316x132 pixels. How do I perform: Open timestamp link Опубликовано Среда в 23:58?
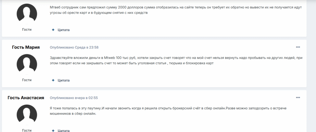coord(74,47)
